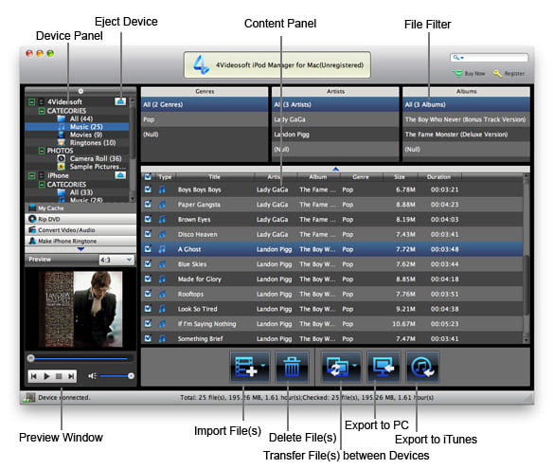Sort the list by Genre column
Viewport: 553px width, 469px height.
pos(361,177)
